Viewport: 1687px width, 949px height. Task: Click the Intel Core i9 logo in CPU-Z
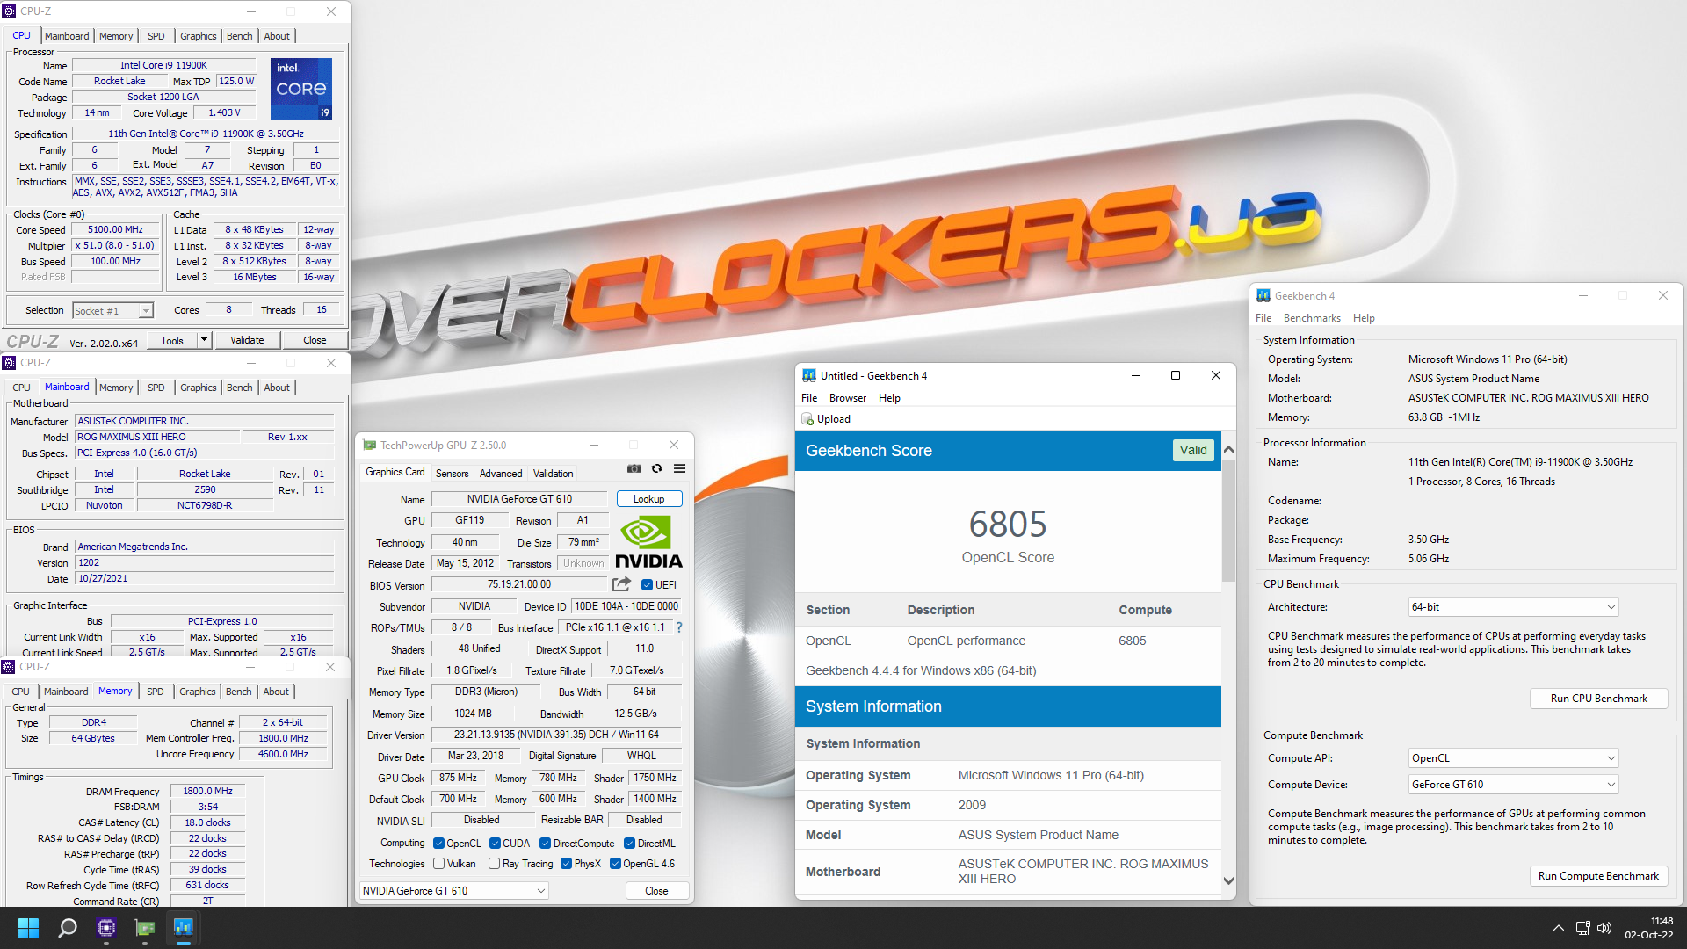click(301, 89)
